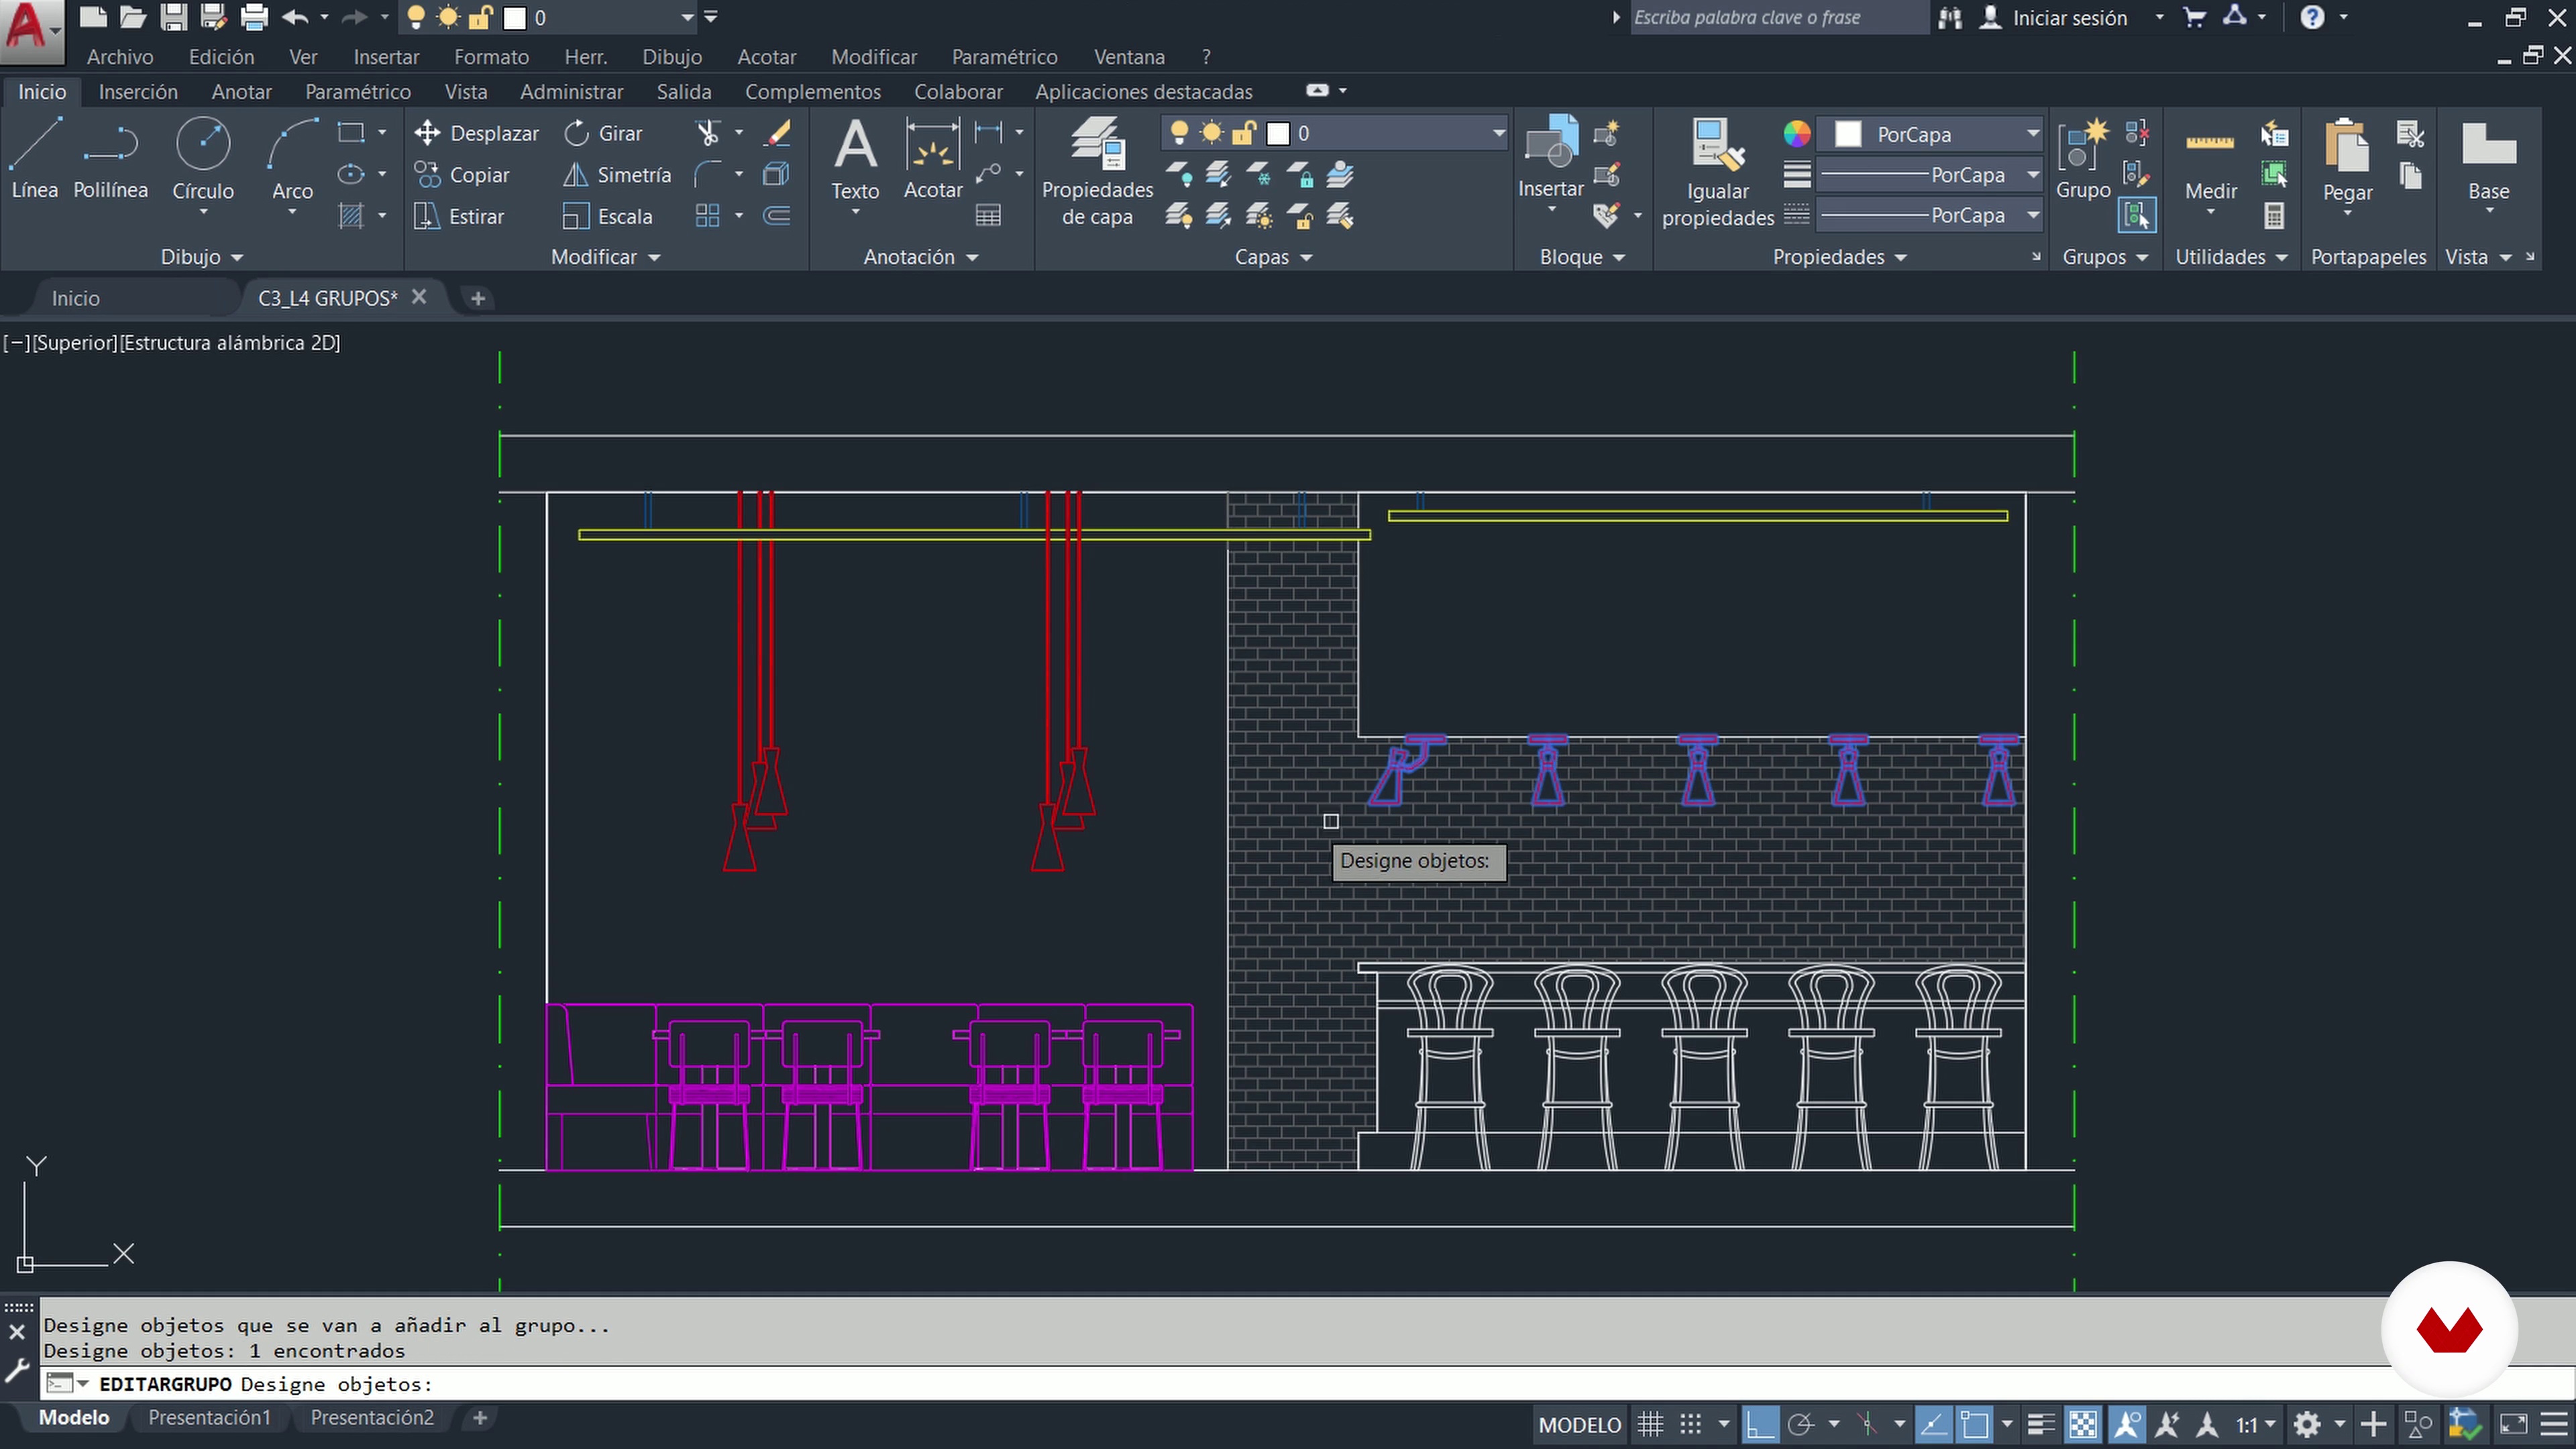Click the Estirar stretch tool
Screen dimensions: 2576x1449
459,216
